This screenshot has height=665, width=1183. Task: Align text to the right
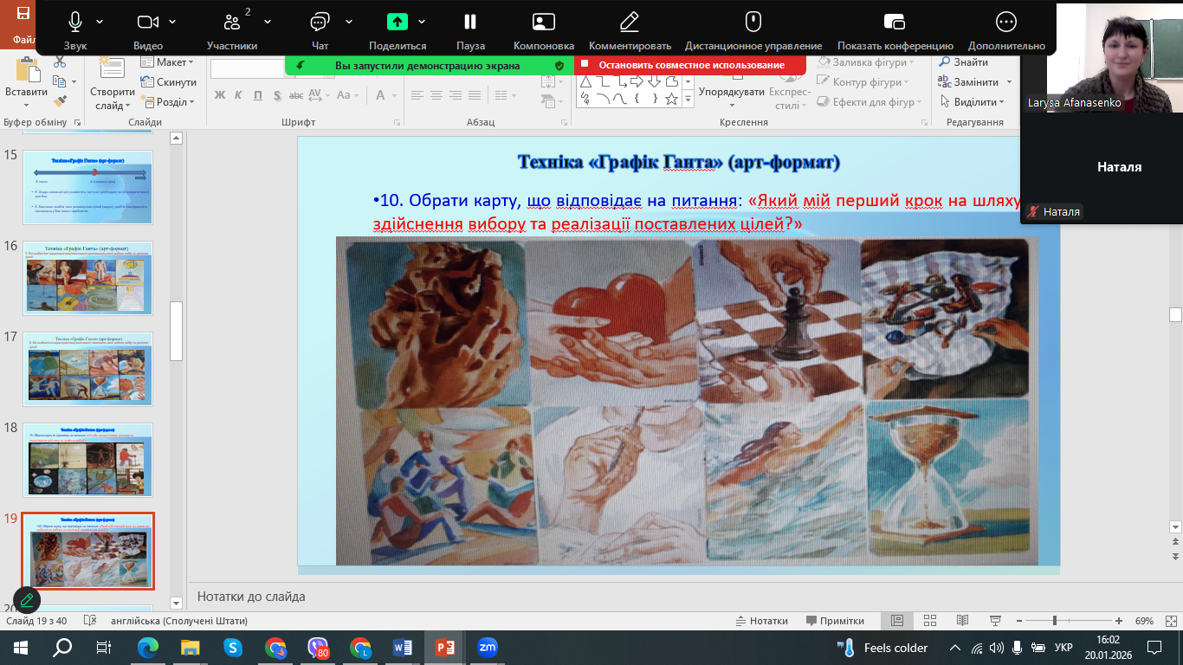(x=456, y=95)
